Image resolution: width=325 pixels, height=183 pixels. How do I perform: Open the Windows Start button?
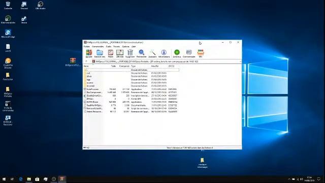(4, 179)
